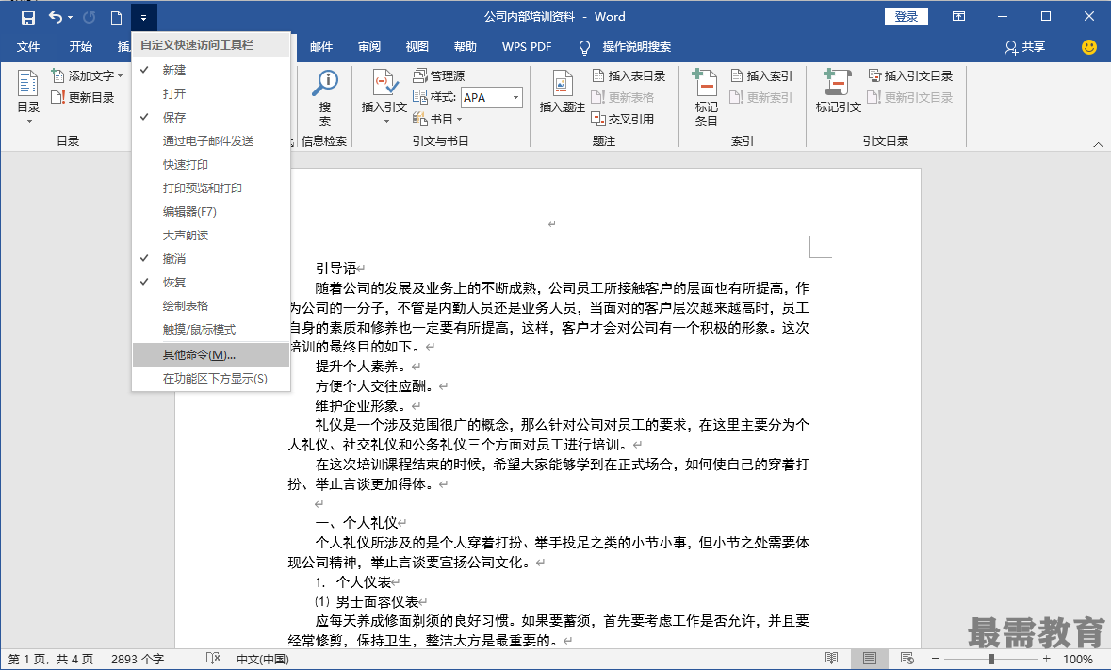The width and height of the screenshot is (1111, 670).
Task: Click the Undo arrow icon
Action: 56,17
